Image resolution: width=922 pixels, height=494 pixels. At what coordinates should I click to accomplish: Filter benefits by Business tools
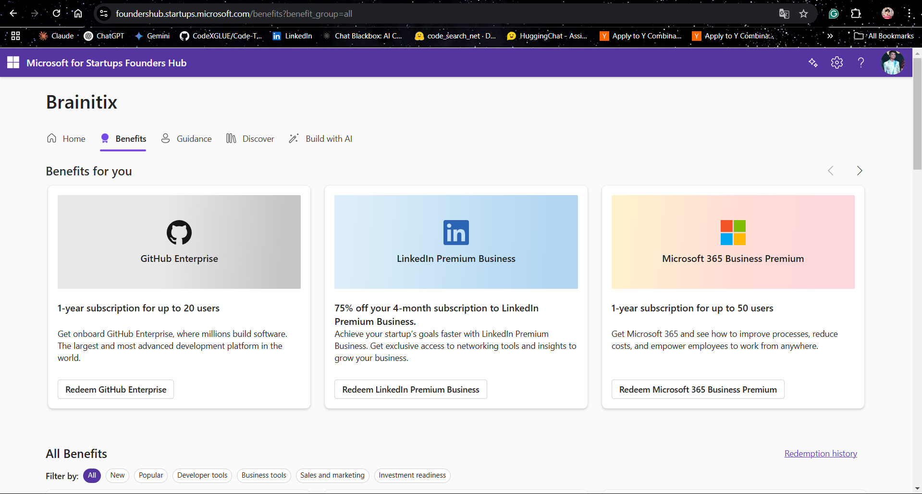(x=264, y=475)
